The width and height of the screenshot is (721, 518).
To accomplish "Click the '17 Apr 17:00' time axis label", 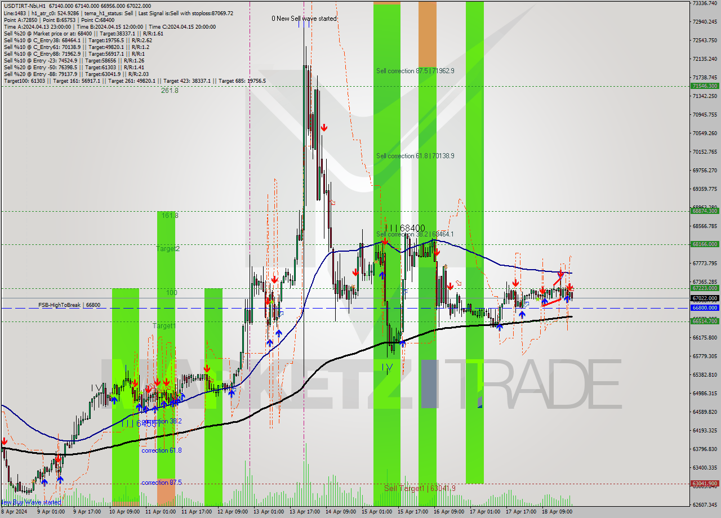I will pos(520,512).
